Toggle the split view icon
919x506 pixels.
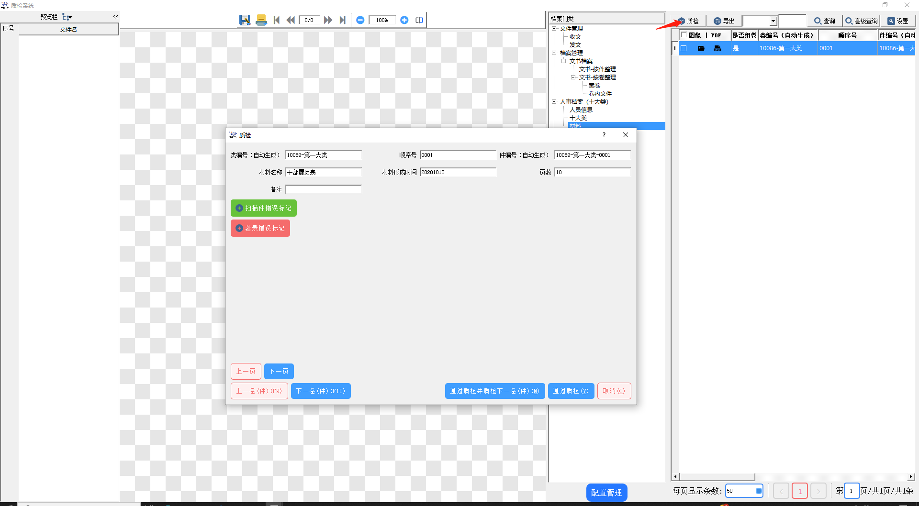419,20
